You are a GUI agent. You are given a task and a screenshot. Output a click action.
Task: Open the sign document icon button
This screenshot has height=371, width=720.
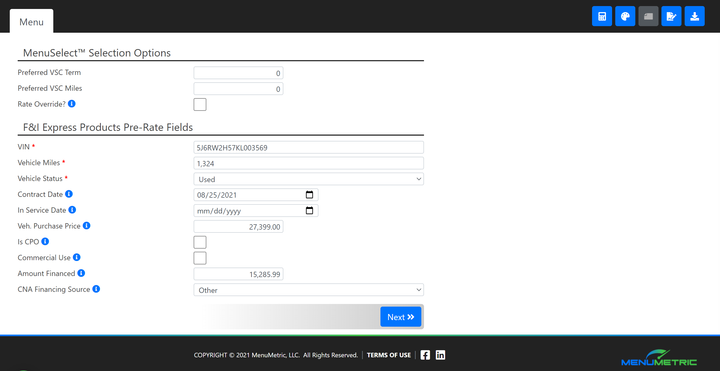click(x=671, y=16)
